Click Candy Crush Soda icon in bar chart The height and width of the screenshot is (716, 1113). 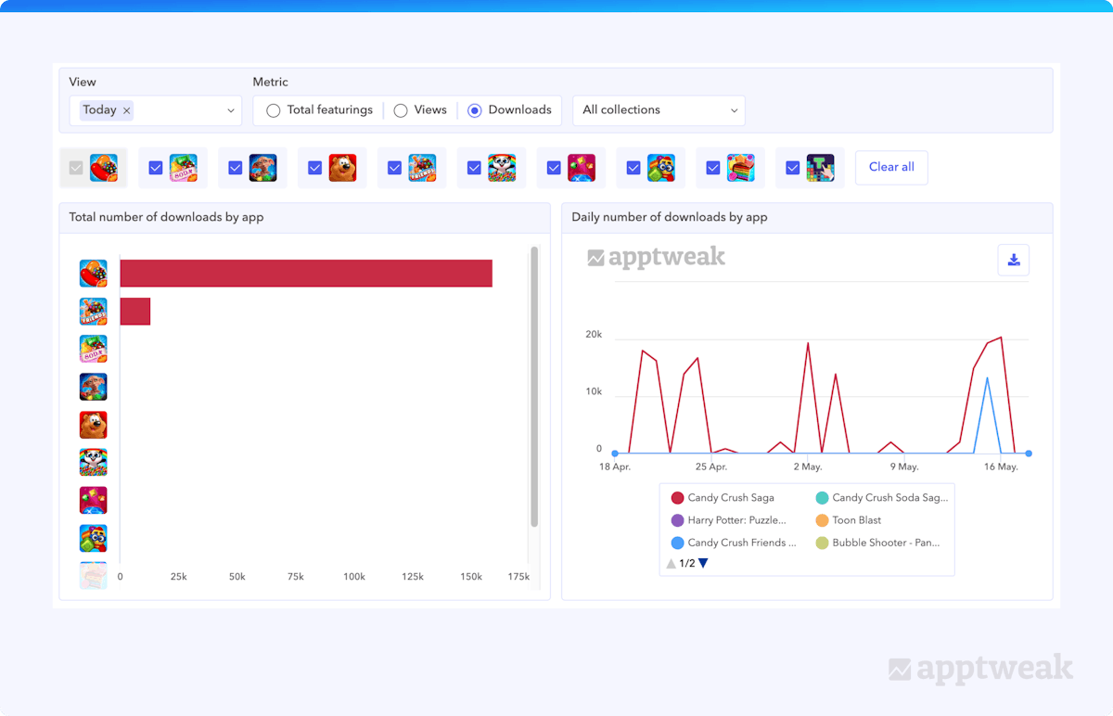coord(94,350)
